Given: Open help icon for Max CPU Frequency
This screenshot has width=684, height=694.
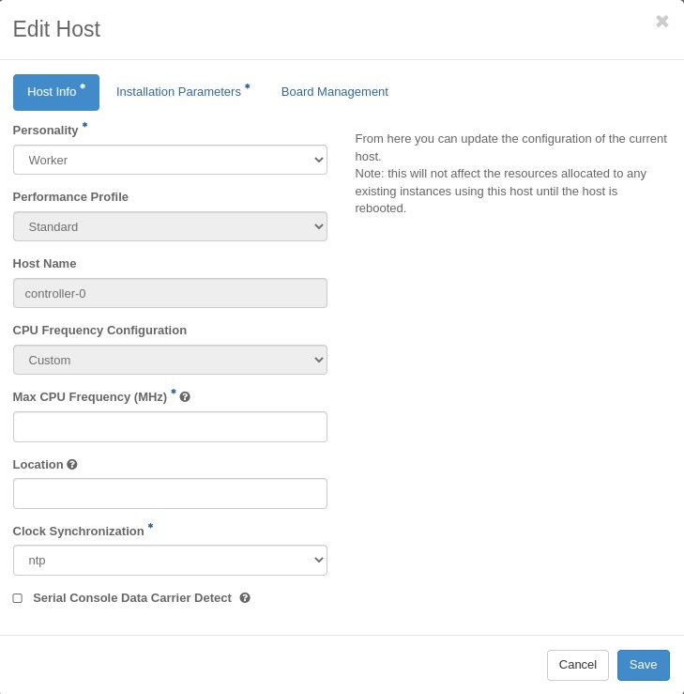Looking at the screenshot, I should pyautogui.click(x=185, y=397).
